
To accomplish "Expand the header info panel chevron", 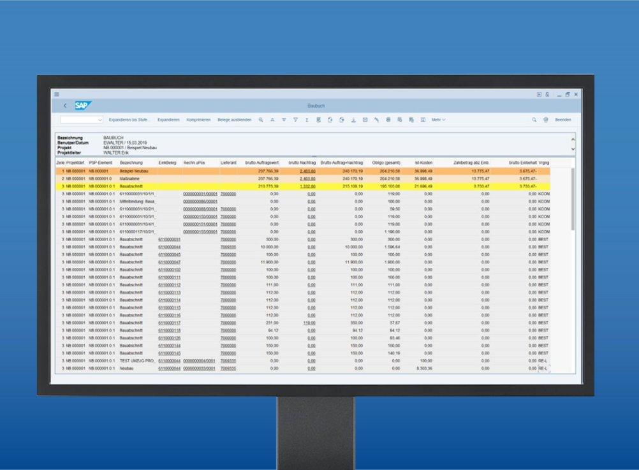I will click(572, 149).
